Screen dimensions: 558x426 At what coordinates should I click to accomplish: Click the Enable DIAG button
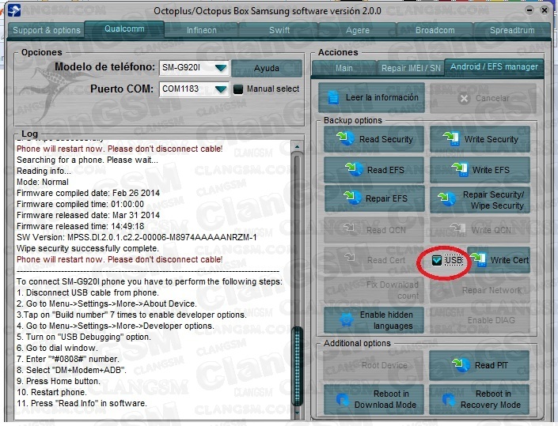click(480, 320)
